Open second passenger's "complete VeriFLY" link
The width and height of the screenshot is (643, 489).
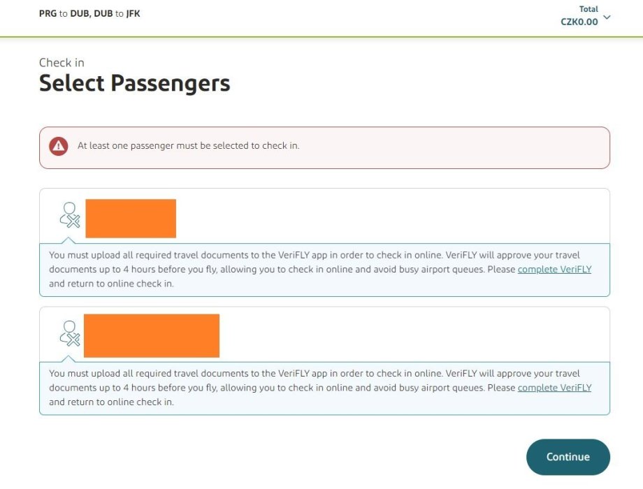coord(554,388)
